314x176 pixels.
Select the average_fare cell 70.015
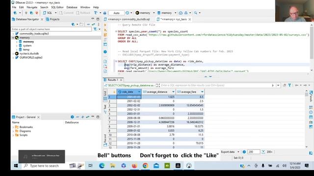190,143
